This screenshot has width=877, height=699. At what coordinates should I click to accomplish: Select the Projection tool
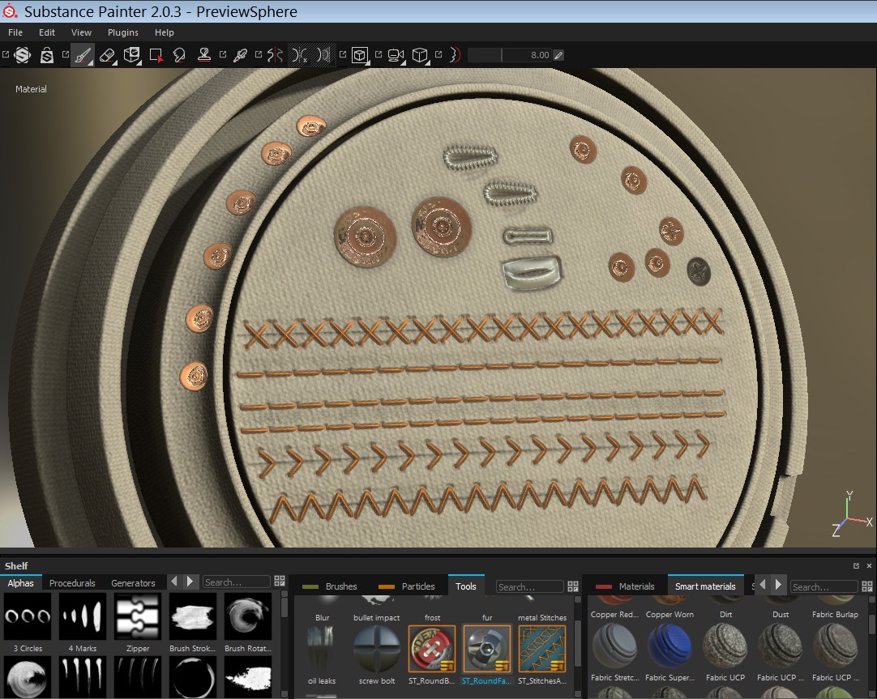[131, 55]
